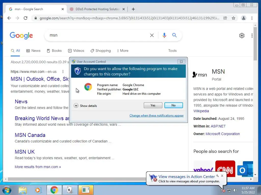Reload the page with the refresh icon
261x195 pixels.
(x=25, y=18)
